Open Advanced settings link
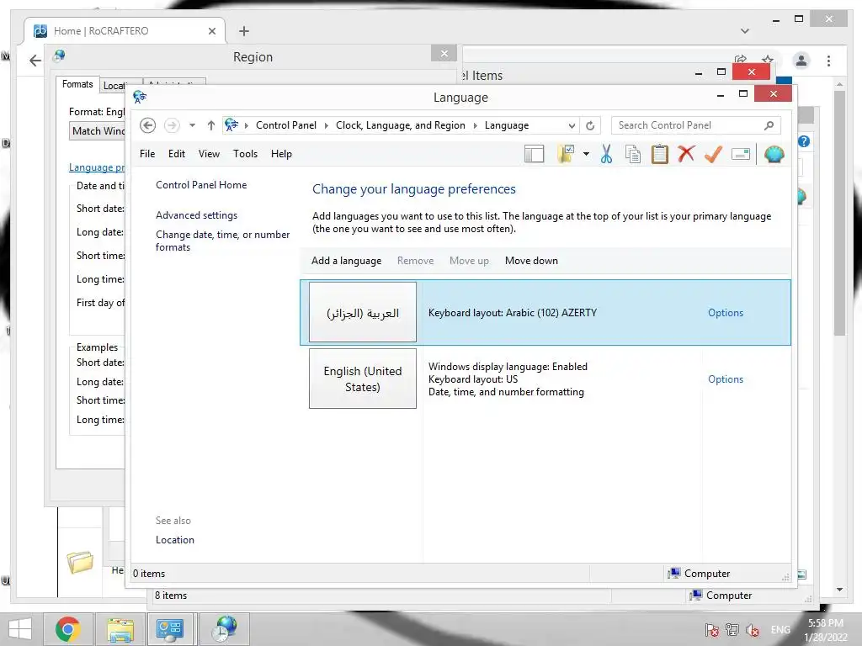862x646 pixels. tap(196, 215)
